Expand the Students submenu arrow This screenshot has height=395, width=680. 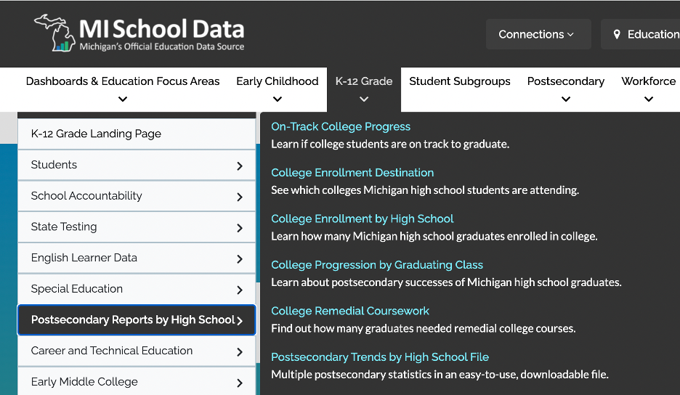pyautogui.click(x=240, y=166)
